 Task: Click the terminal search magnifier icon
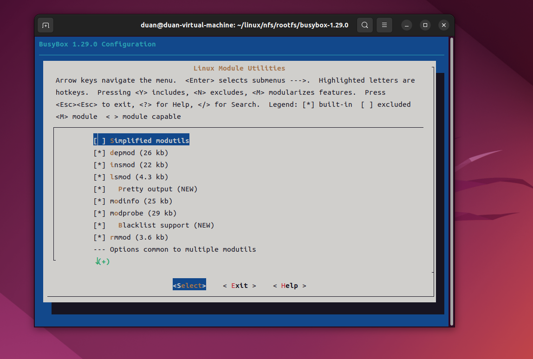[365, 25]
